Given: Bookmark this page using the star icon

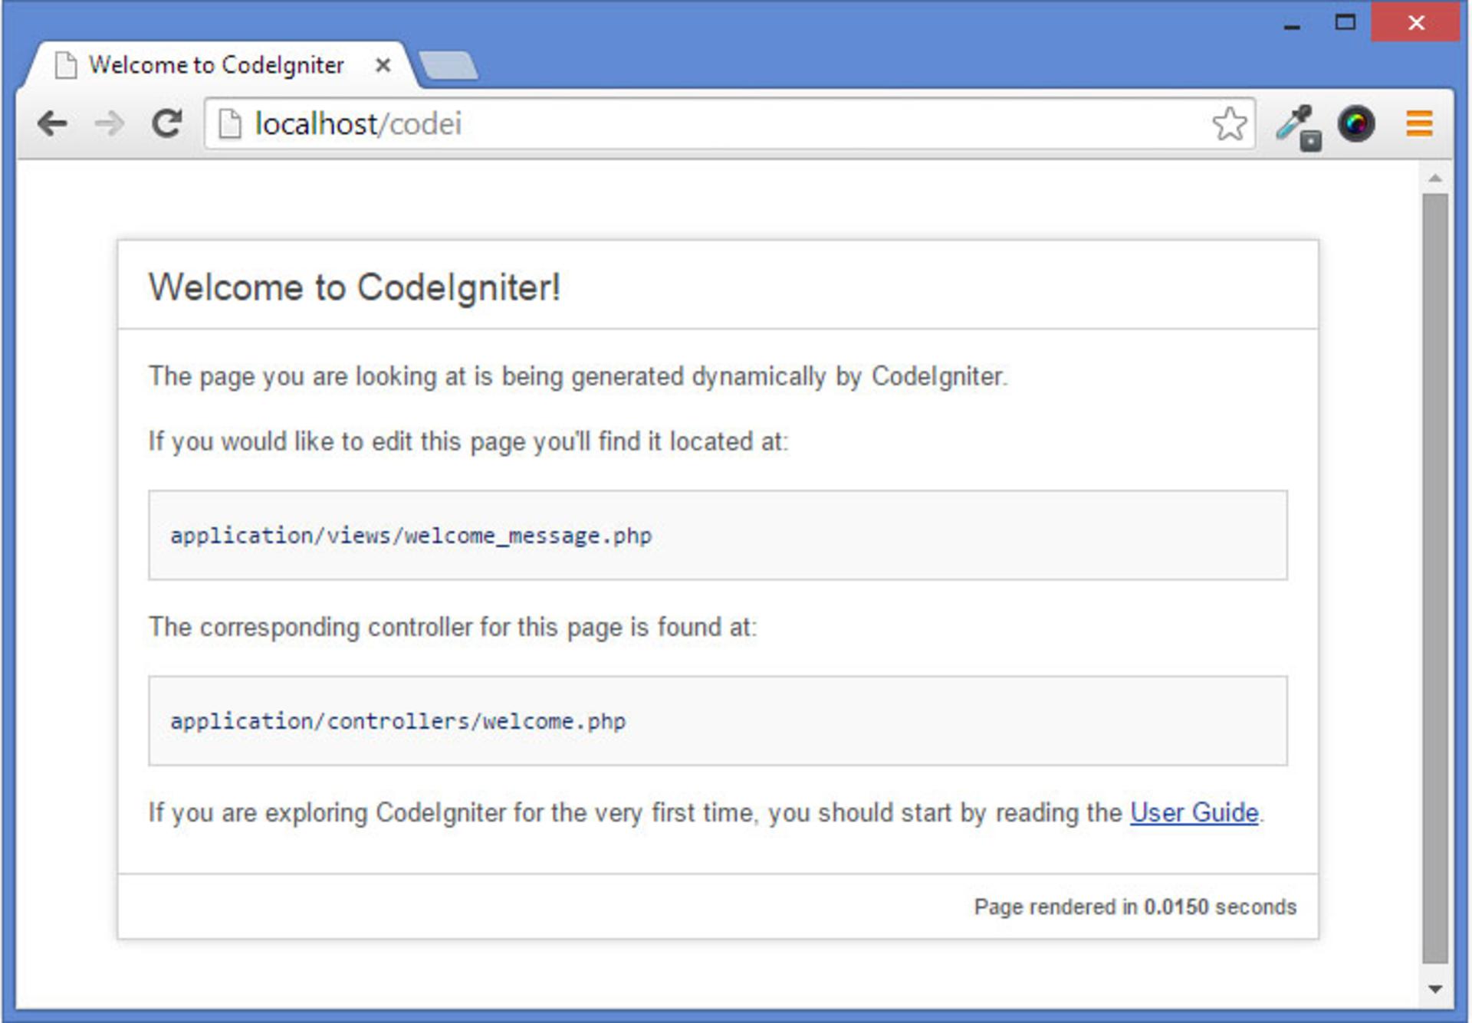Looking at the screenshot, I should (1229, 123).
